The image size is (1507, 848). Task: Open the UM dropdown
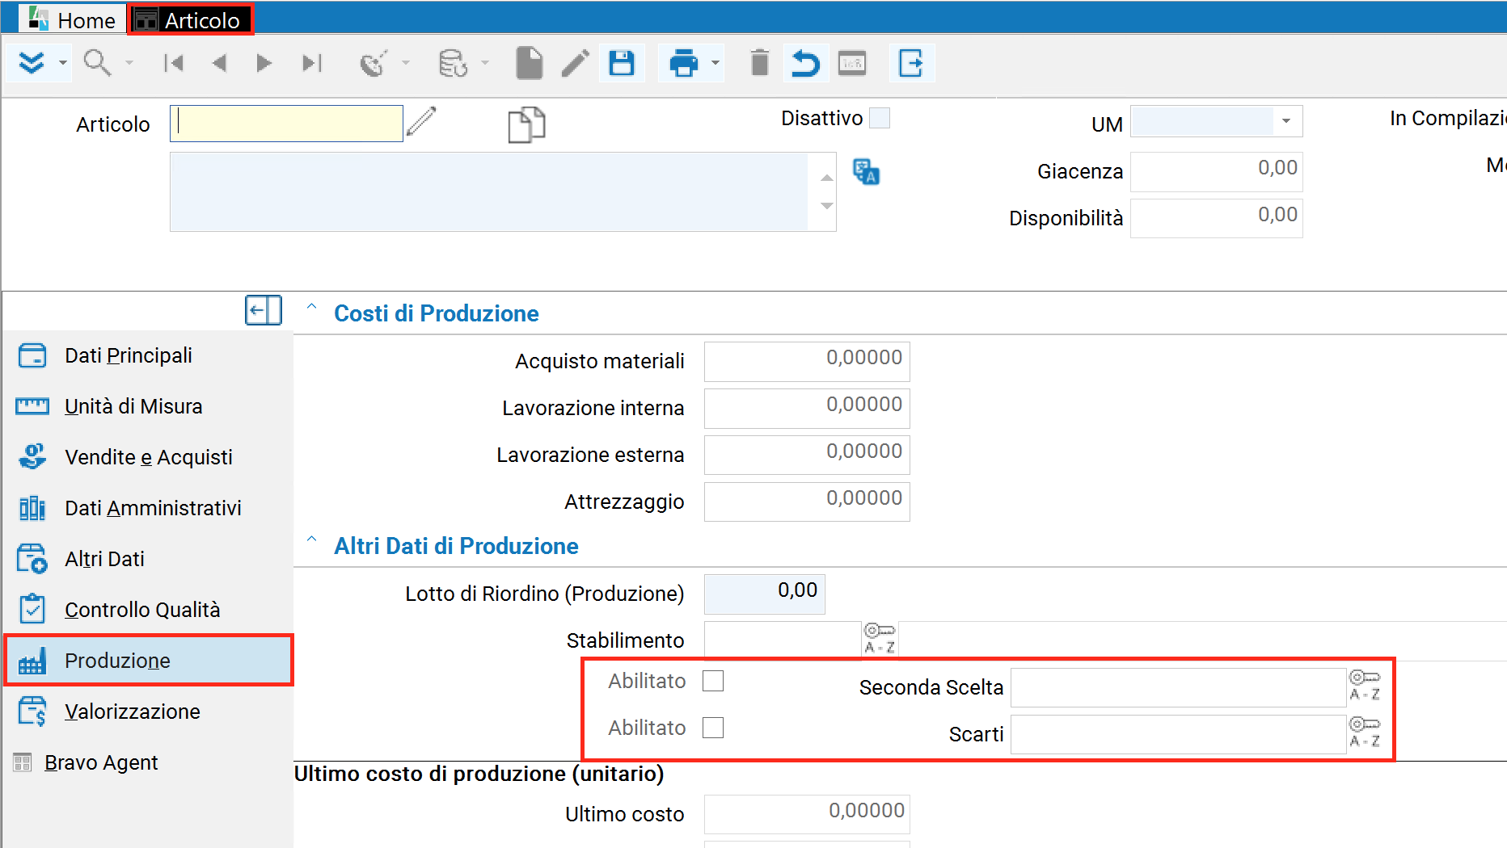click(x=1286, y=121)
